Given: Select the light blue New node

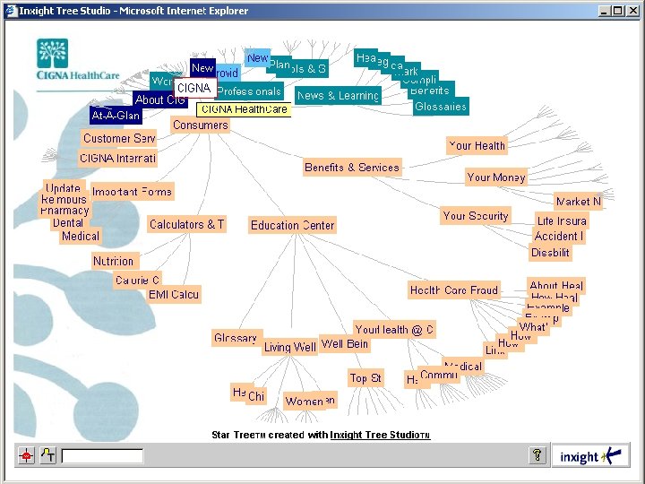Looking at the screenshot, I should [x=258, y=58].
